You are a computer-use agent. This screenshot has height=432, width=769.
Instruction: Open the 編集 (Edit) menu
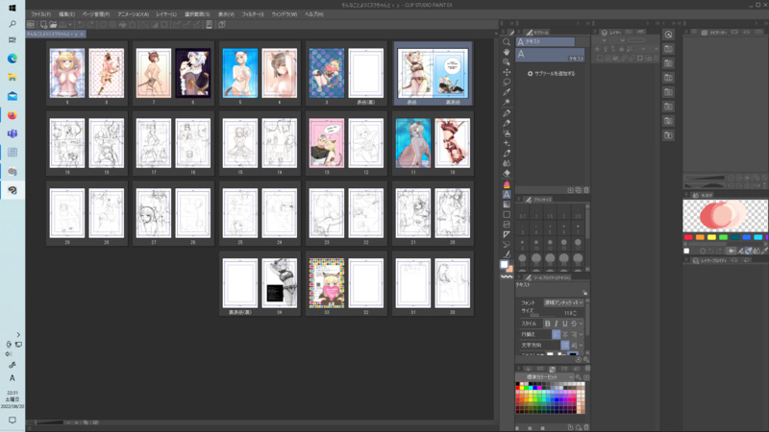(x=66, y=14)
